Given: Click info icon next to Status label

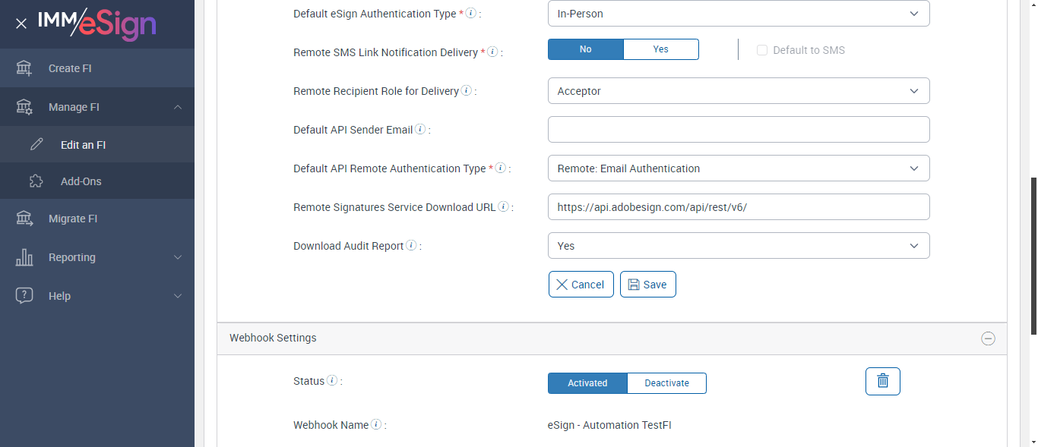Looking at the screenshot, I should [x=332, y=380].
